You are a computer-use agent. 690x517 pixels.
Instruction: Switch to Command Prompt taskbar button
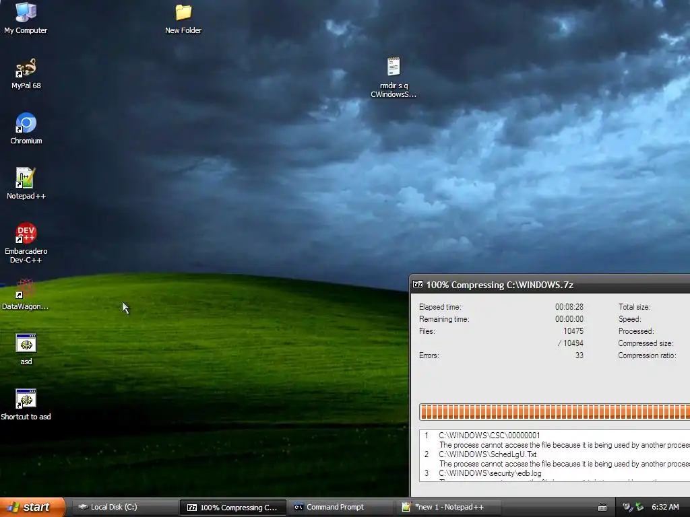tap(341, 507)
